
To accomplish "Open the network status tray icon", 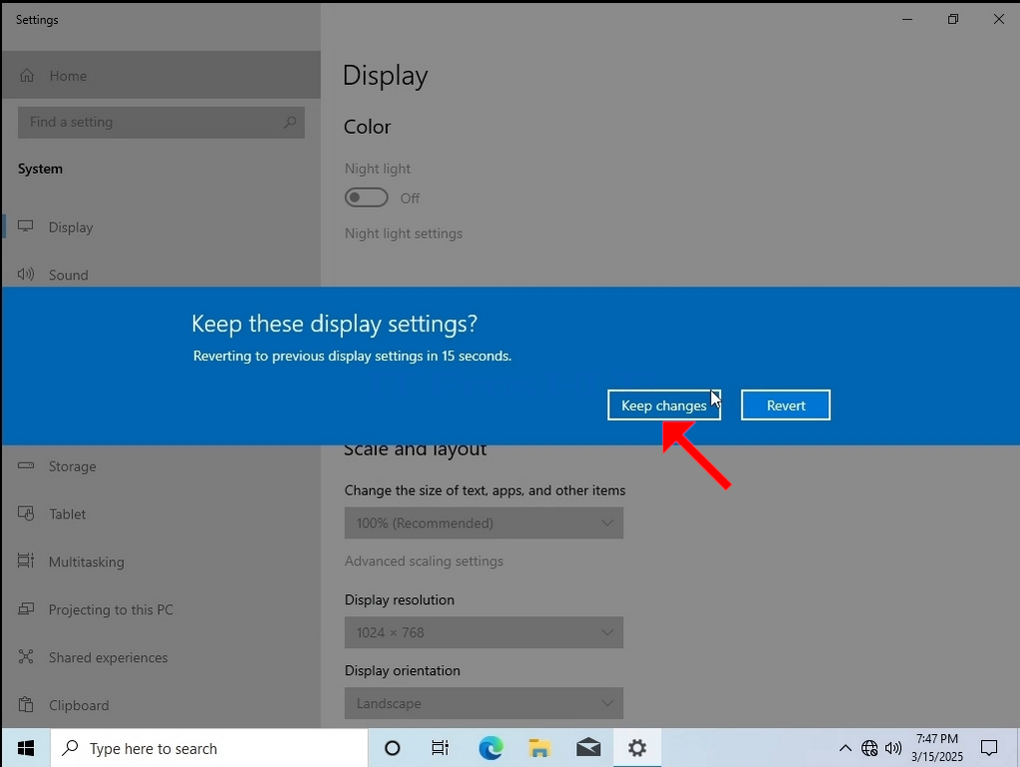I will 869,748.
